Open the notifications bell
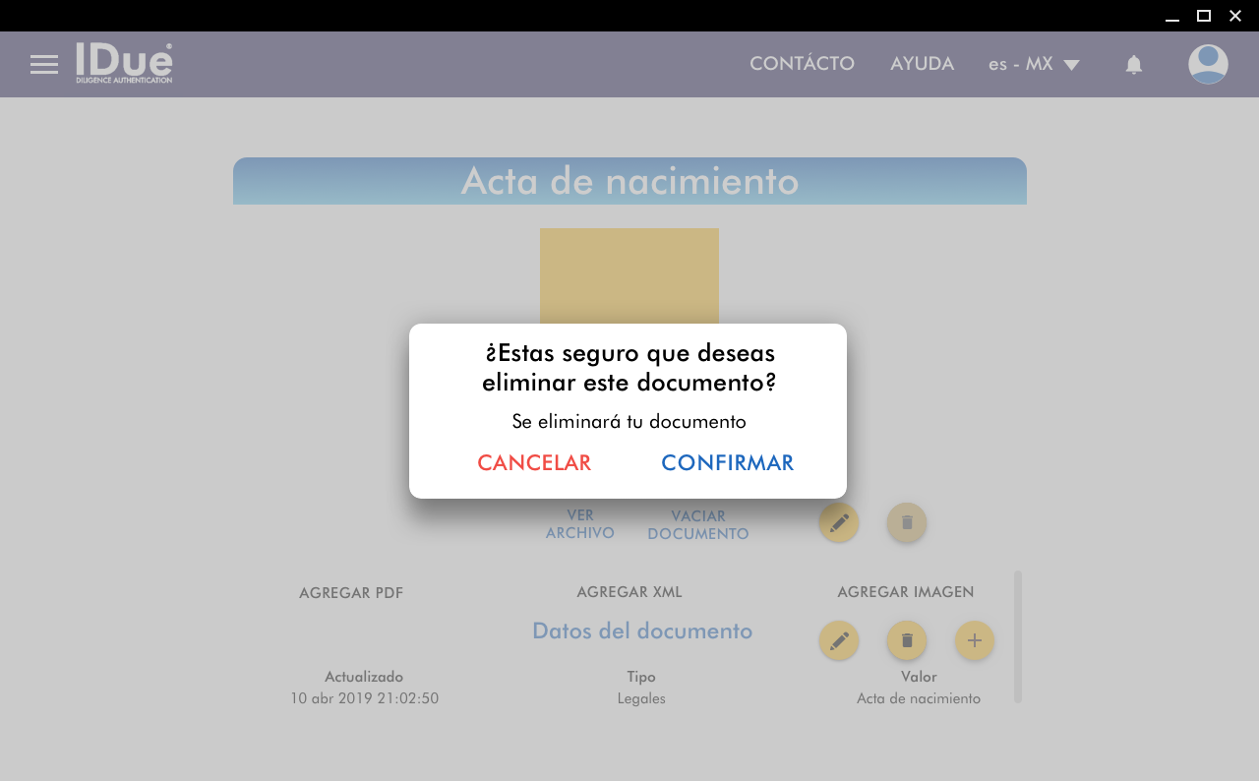 (1133, 65)
